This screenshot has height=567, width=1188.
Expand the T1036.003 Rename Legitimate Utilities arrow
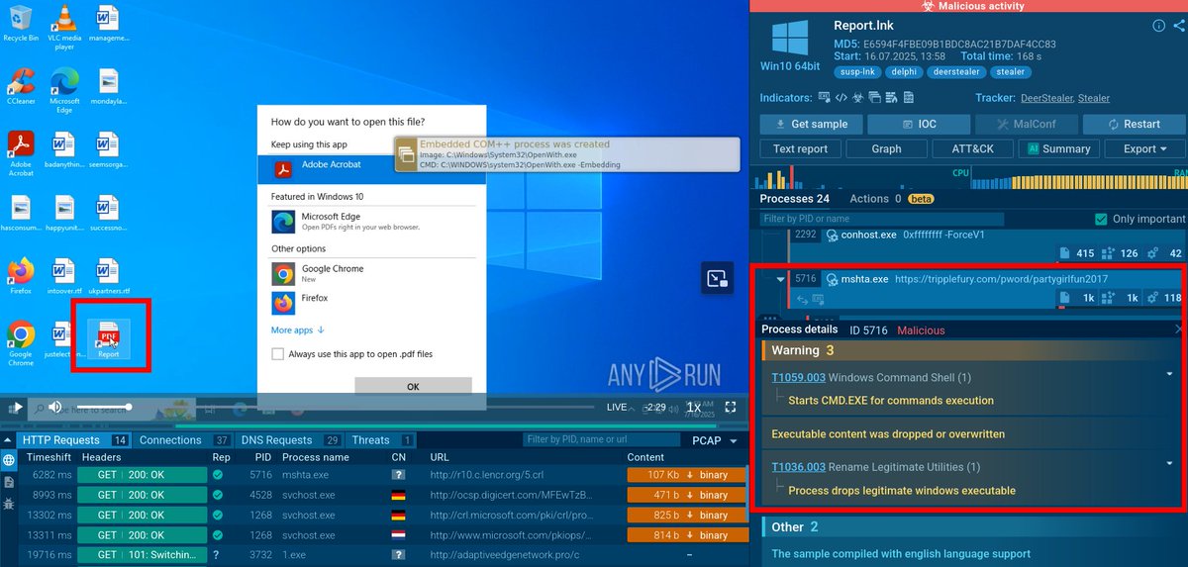point(1169,464)
